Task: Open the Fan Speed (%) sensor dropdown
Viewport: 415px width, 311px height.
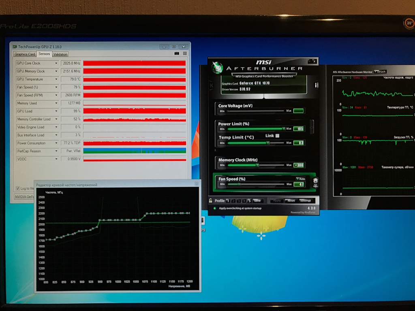Action: click(x=56, y=87)
